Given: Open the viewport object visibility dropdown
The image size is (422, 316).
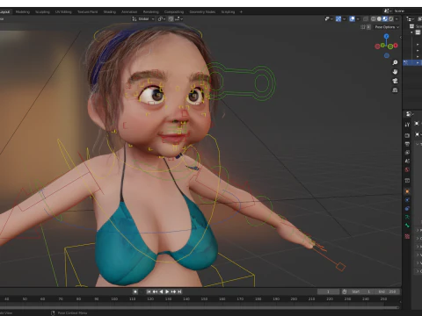Looking at the screenshot, I should 329,19.
